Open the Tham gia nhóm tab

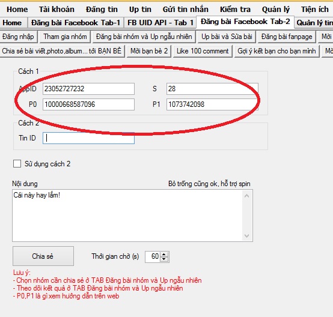coord(65,37)
